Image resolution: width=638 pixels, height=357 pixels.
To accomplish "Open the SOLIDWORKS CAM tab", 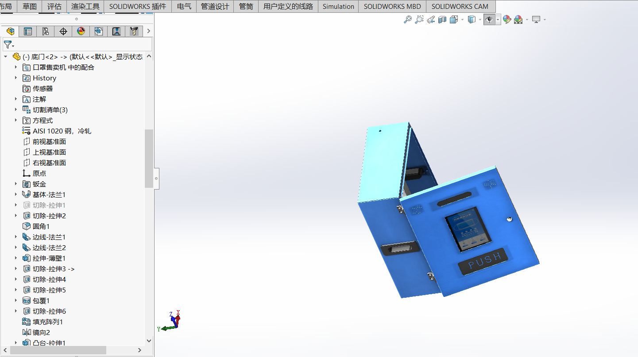I will coord(460,6).
